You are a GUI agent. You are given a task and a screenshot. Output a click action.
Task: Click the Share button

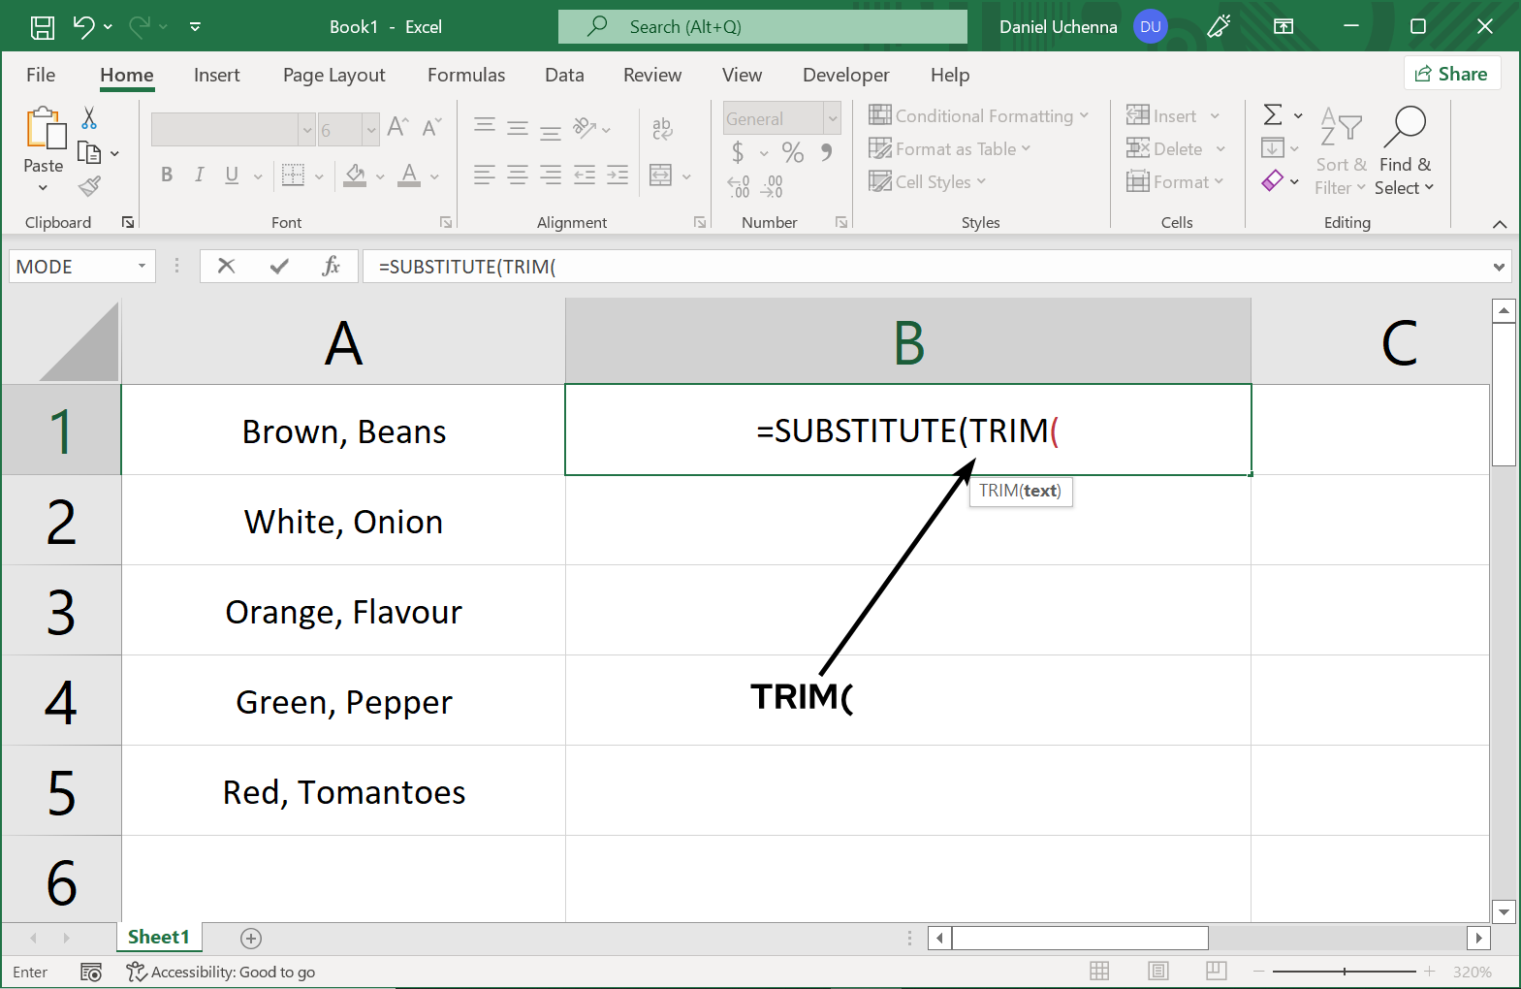tap(1451, 74)
